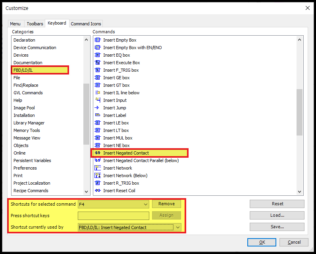316x254 pixels.
Task: Click Commands list scroll-up arrow
Action: [x=299, y=40]
